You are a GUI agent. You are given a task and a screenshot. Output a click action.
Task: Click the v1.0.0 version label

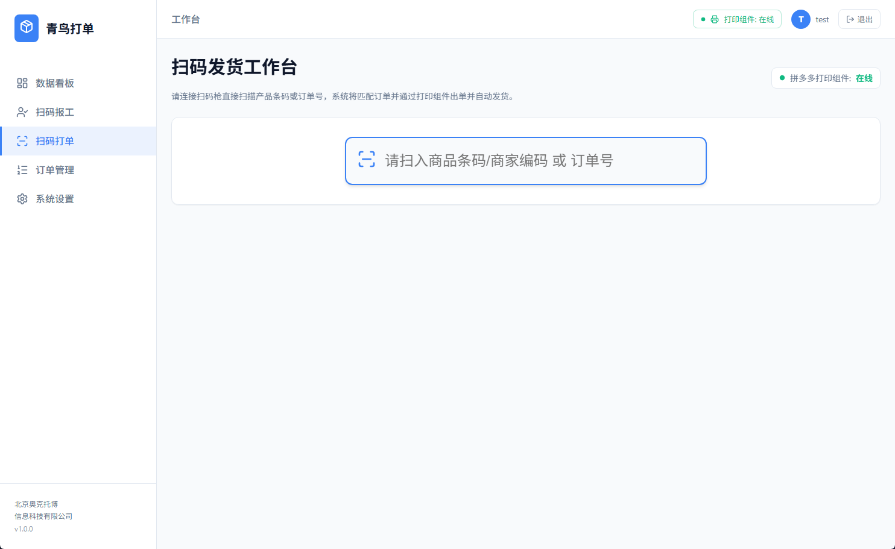[x=24, y=529]
